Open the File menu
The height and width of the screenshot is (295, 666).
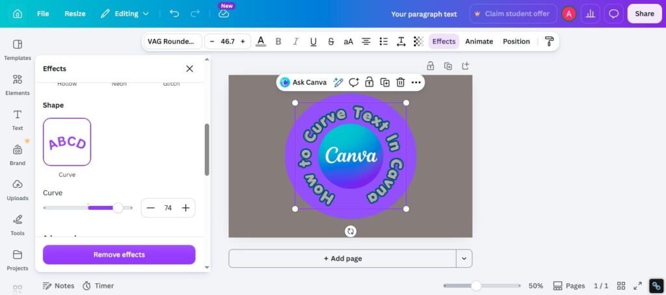point(43,14)
